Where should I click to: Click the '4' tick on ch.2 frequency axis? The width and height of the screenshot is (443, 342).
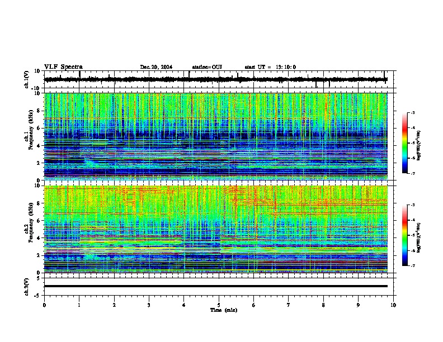pyautogui.click(x=39, y=238)
